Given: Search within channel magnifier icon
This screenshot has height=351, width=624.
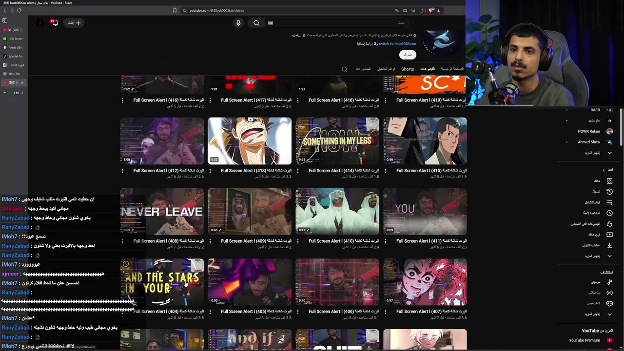Looking at the screenshot, I should pyautogui.click(x=344, y=69).
